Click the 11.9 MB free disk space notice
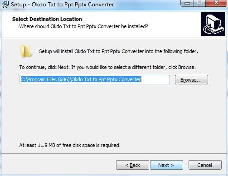Image resolution: width=228 pixels, height=176 pixels. click(x=70, y=145)
